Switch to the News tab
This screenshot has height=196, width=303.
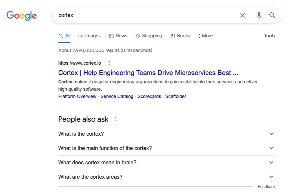(x=118, y=36)
